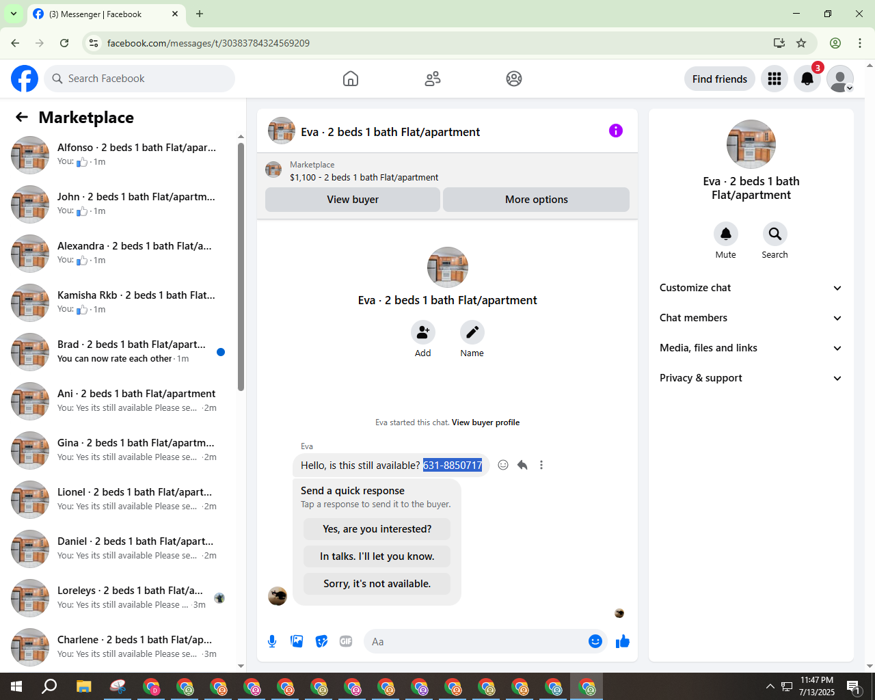Open the tab search dropdown in Chrome

(x=13, y=14)
